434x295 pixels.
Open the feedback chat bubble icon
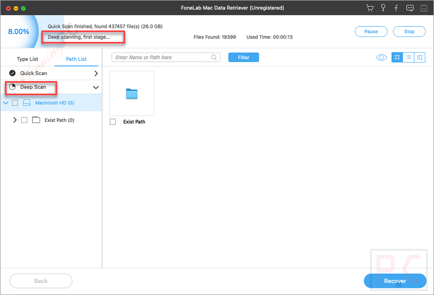point(410,8)
